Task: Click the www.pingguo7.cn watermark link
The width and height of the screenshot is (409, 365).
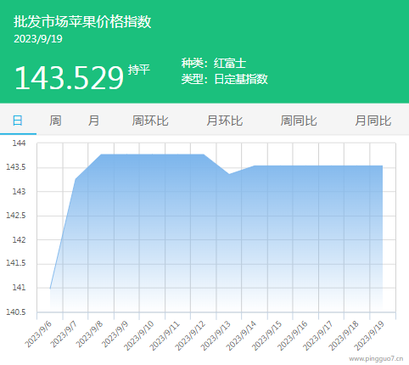Action: (376, 359)
